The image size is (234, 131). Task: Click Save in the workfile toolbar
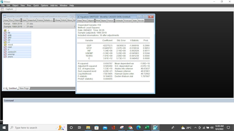point(24,20)
